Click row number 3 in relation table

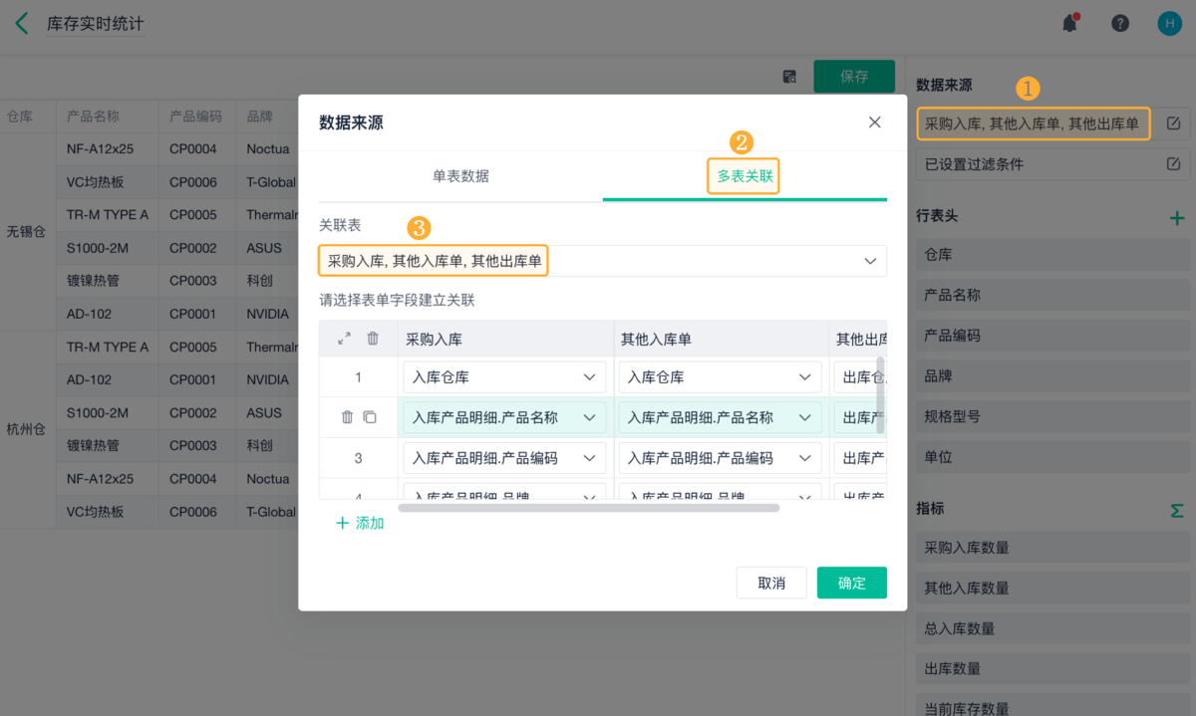359,458
